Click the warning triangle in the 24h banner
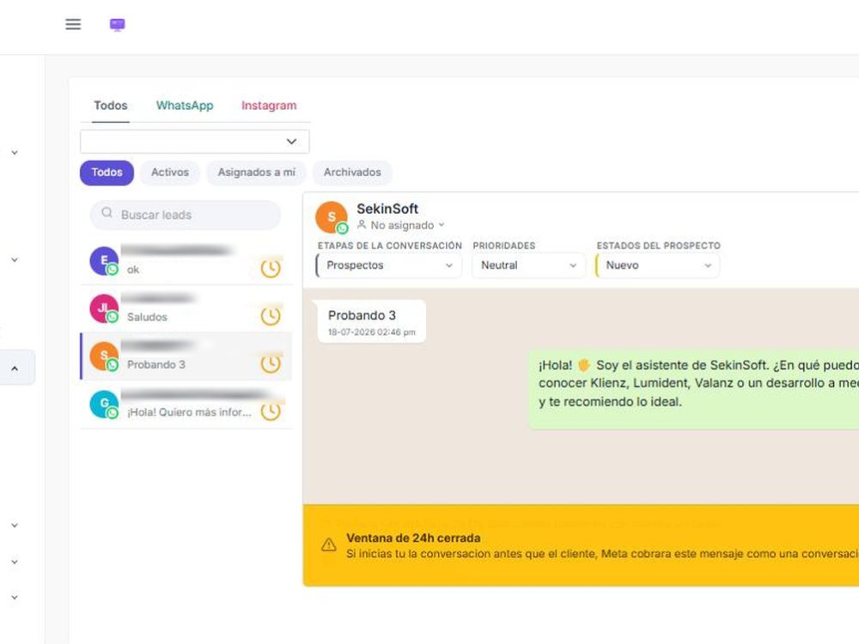The image size is (859, 644). (x=329, y=544)
